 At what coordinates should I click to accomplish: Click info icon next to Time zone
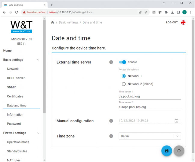click(111, 136)
